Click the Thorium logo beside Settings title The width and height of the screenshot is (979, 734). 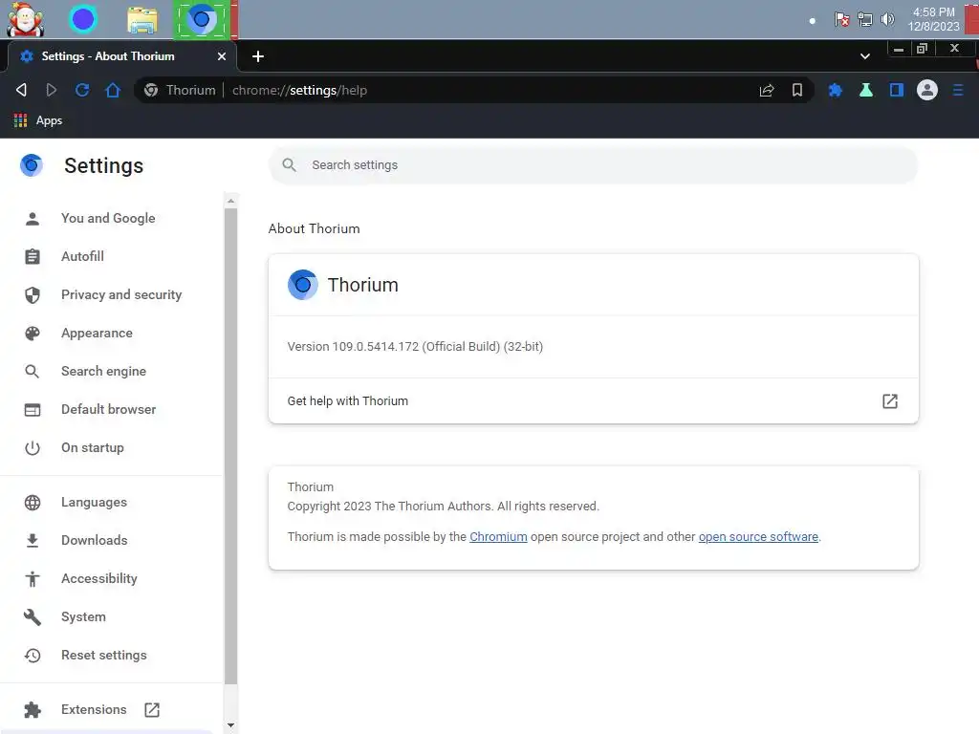click(32, 165)
